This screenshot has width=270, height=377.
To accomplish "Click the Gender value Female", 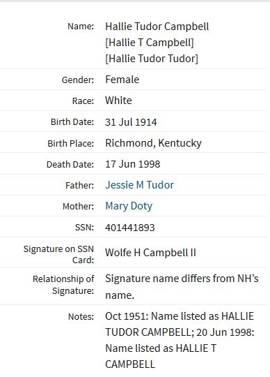I will (122, 80).
